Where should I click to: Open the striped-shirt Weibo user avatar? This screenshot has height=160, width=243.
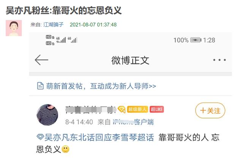point(47,115)
